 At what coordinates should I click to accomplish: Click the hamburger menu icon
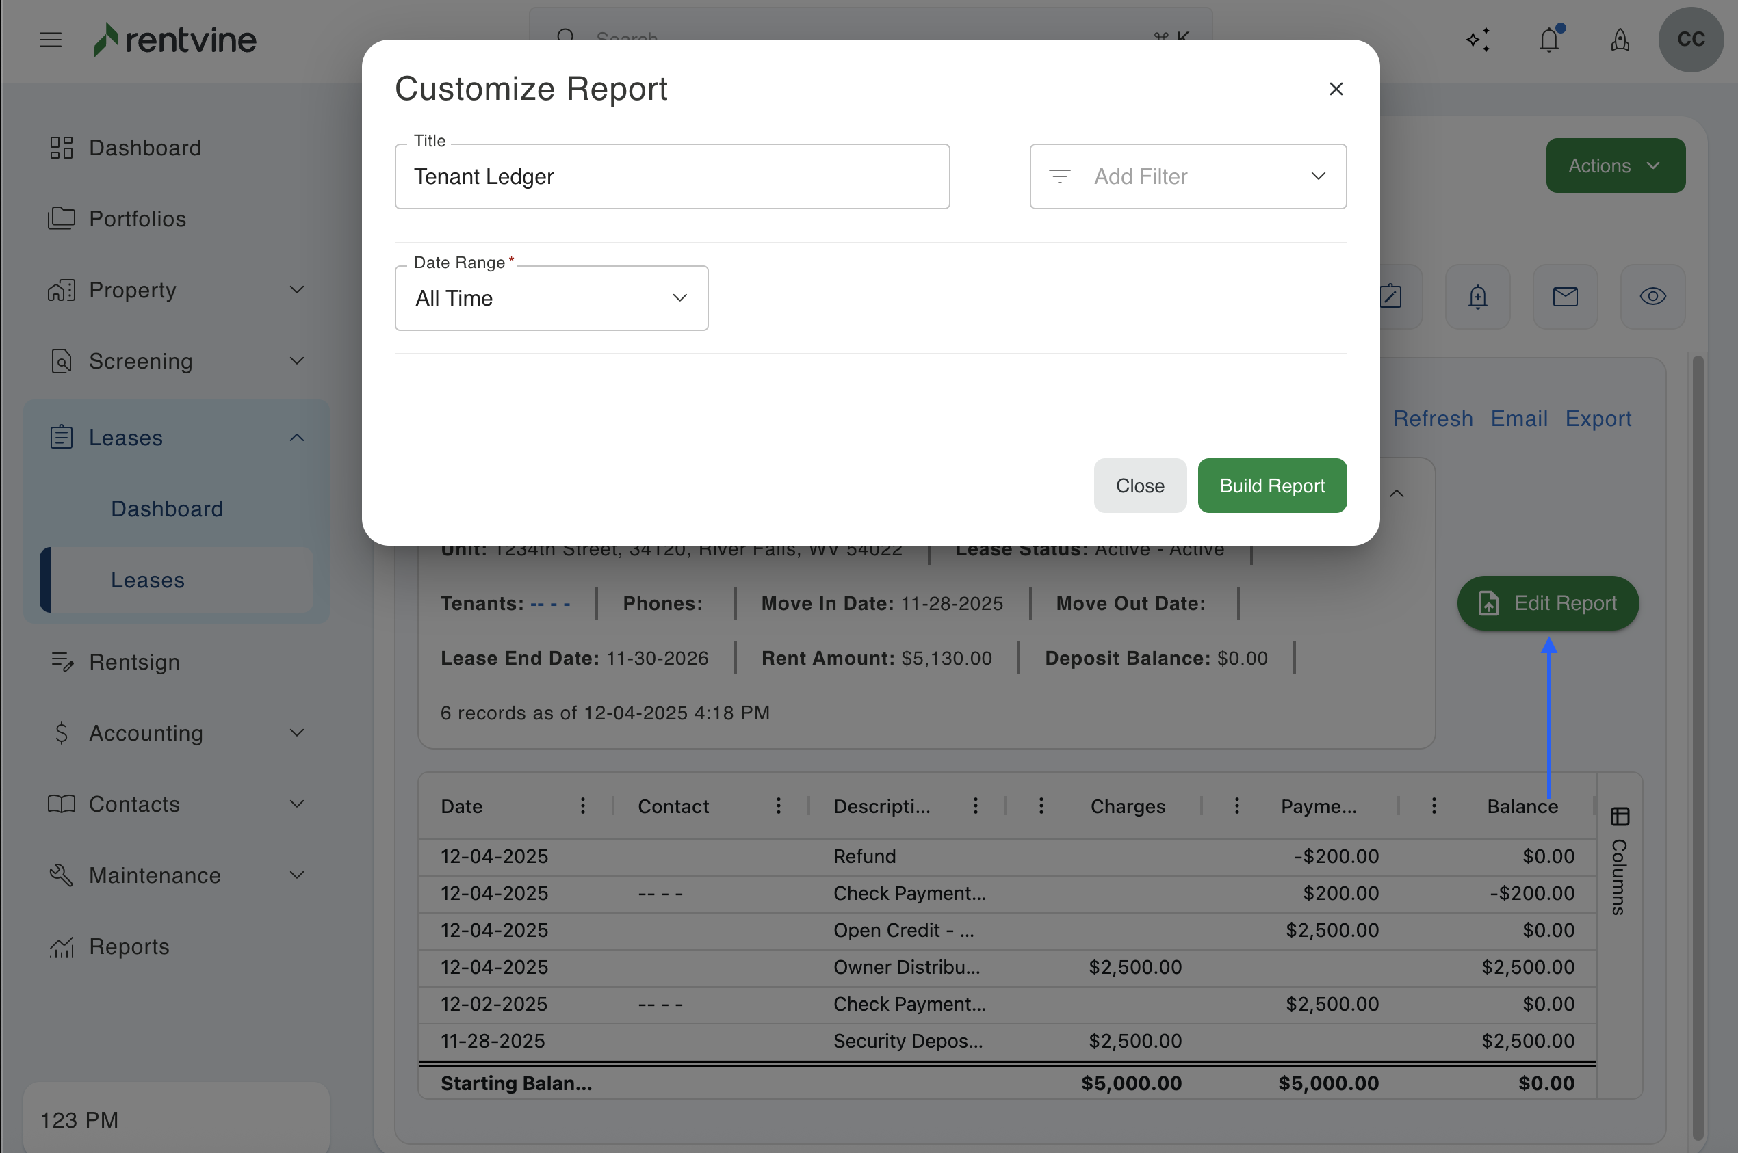50,40
